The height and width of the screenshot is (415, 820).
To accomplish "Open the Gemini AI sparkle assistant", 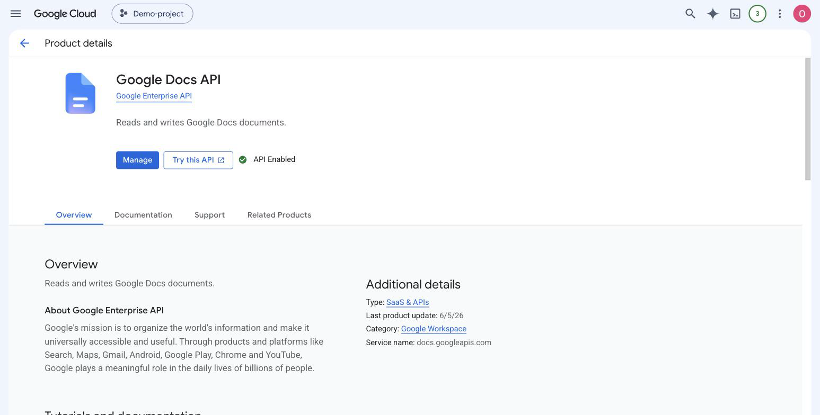I will click(x=713, y=14).
